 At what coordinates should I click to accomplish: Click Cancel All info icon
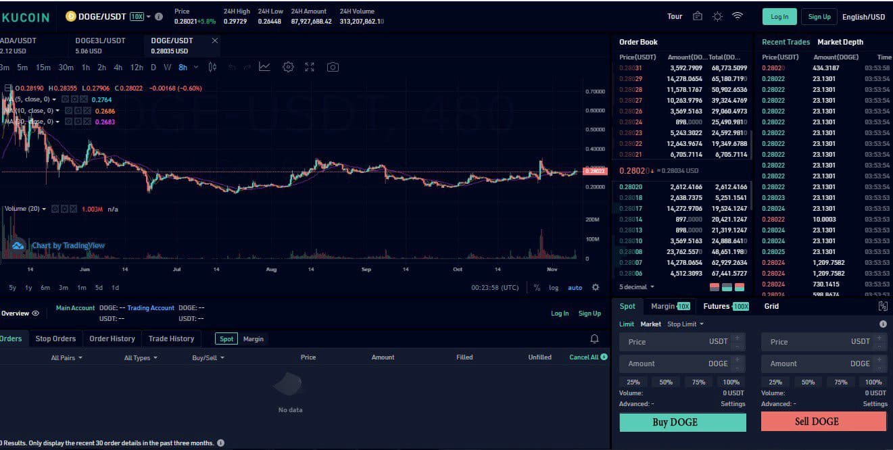(604, 357)
